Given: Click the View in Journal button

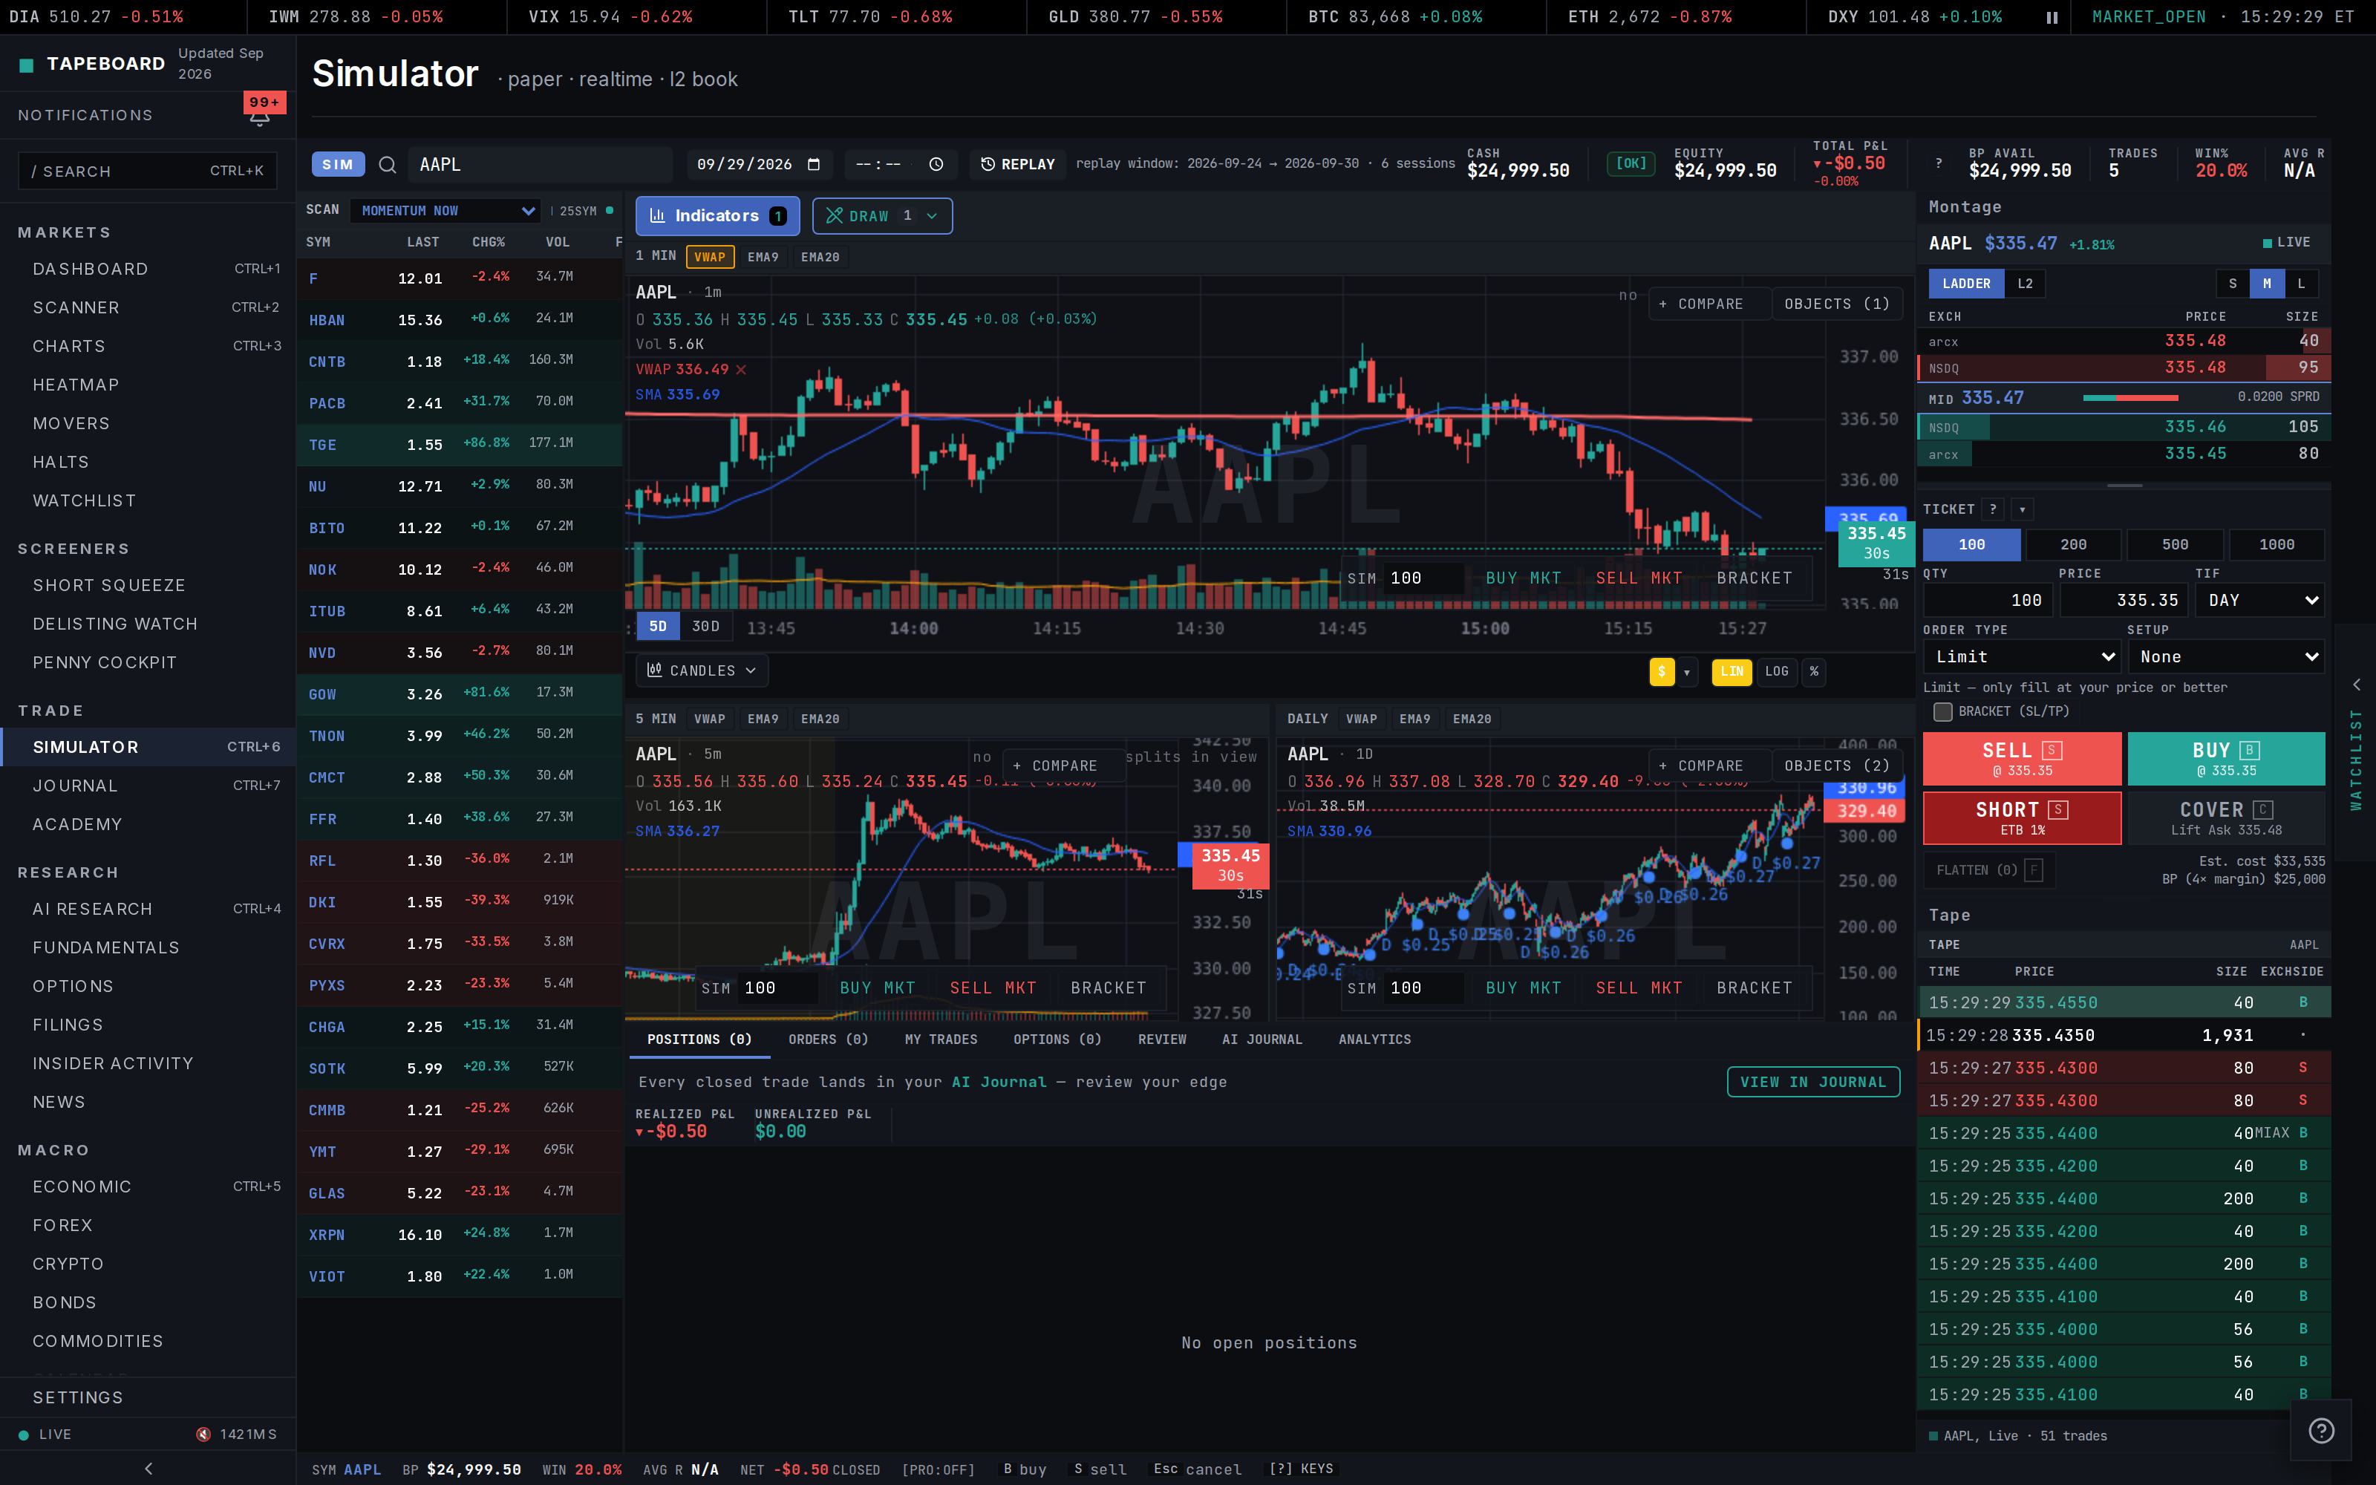Looking at the screenshot, I should coord(1812,1083).
